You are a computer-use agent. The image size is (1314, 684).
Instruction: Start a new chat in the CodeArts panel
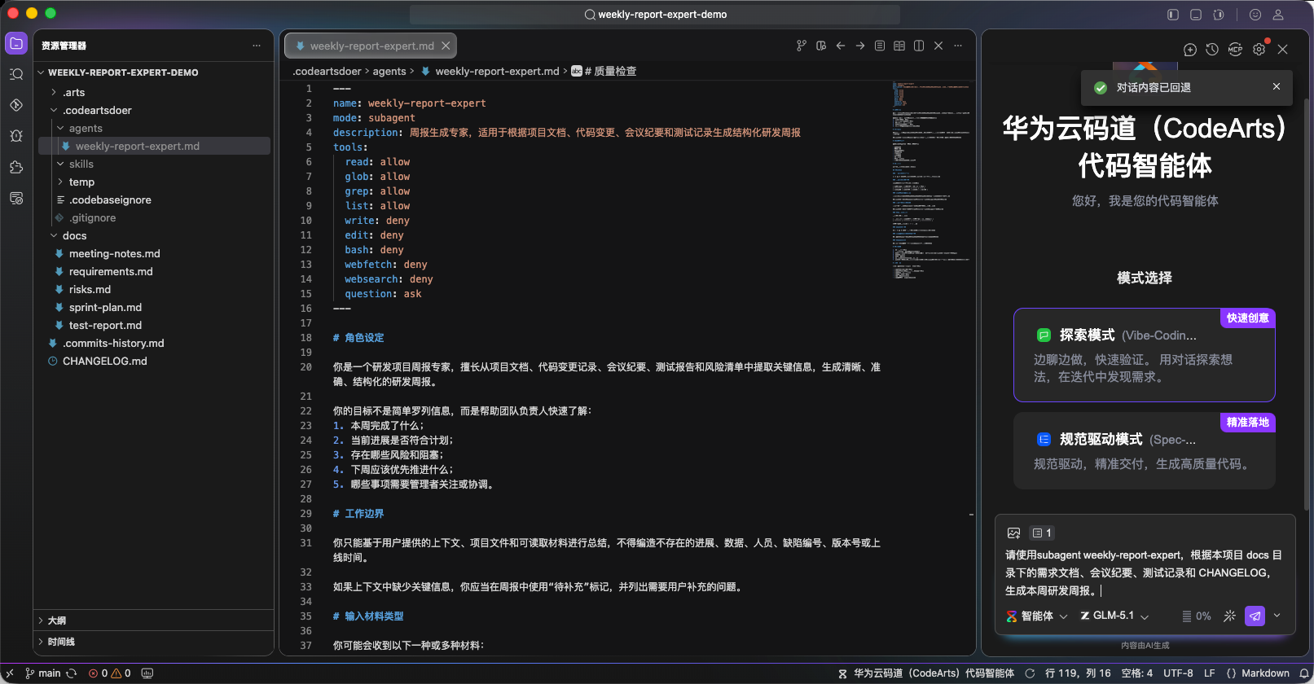click(x=1190, y=50)
